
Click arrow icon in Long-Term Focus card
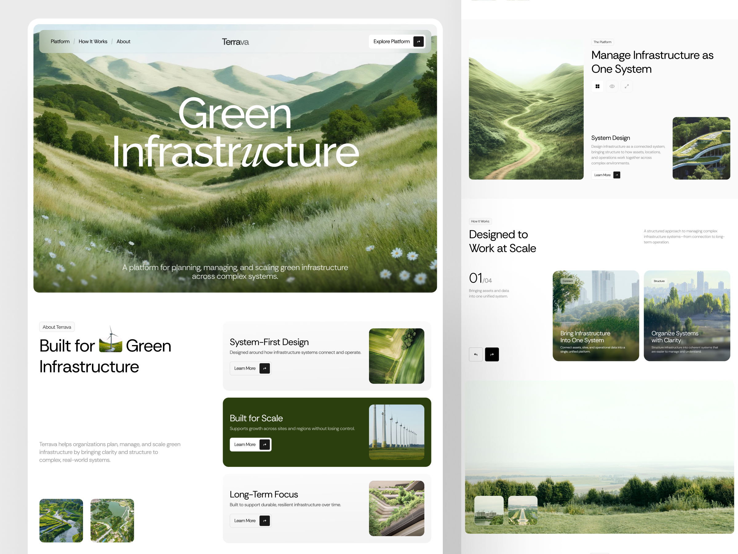[264, 521]
